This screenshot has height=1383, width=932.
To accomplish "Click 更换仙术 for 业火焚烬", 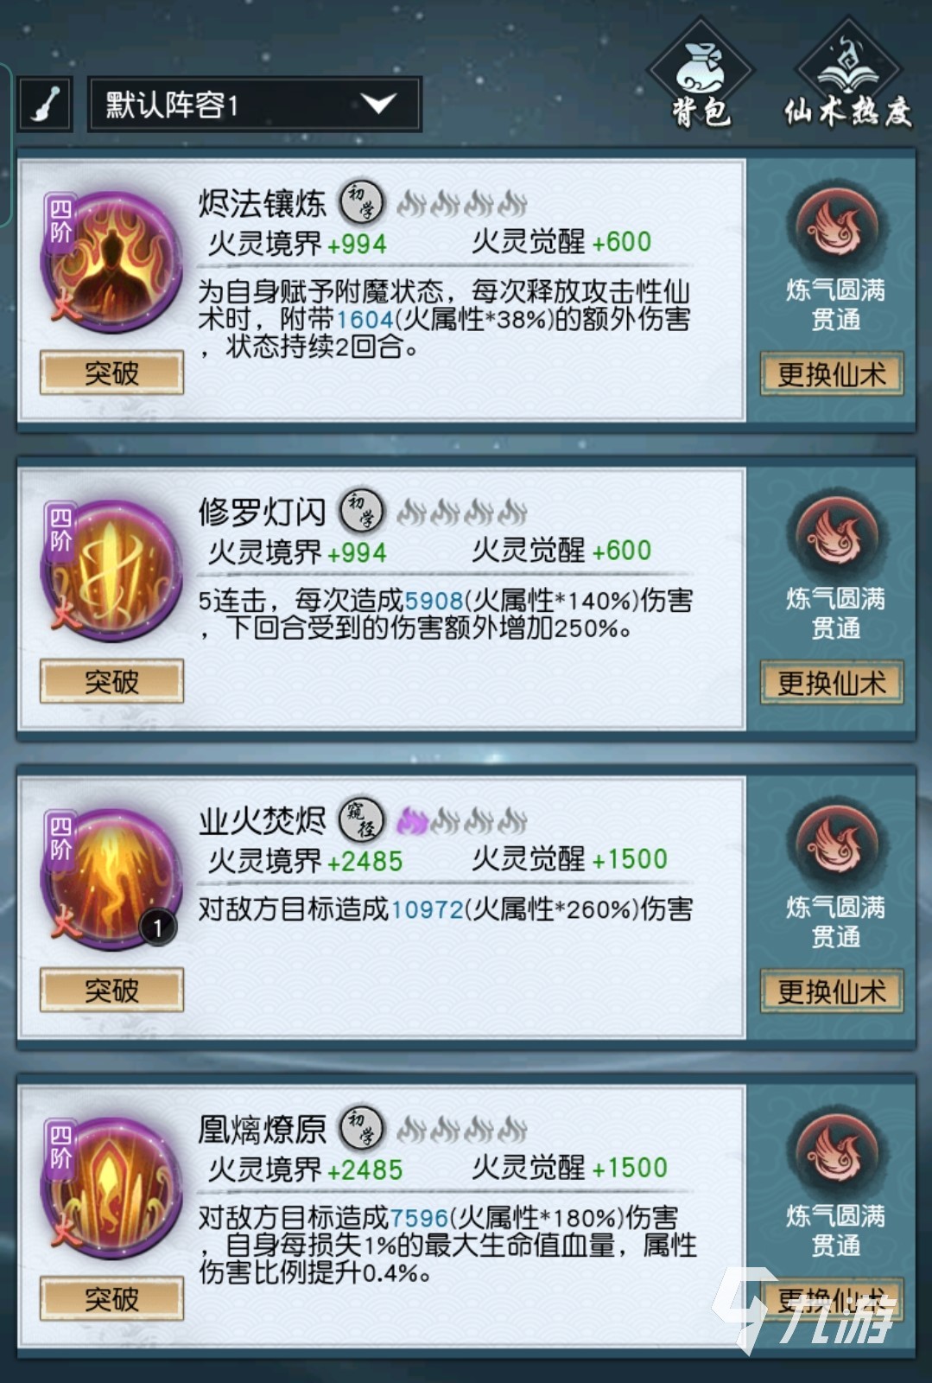I will [x=832, y=991].
